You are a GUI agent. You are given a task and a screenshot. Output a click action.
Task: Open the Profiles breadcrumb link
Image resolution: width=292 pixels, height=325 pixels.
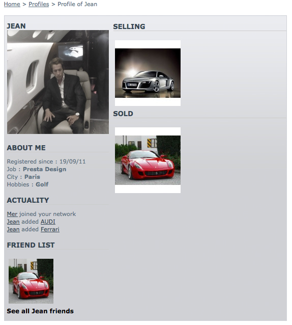click(39, 4)
